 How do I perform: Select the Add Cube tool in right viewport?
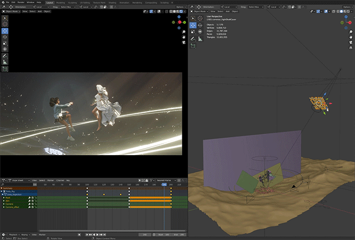pos(193,46)
